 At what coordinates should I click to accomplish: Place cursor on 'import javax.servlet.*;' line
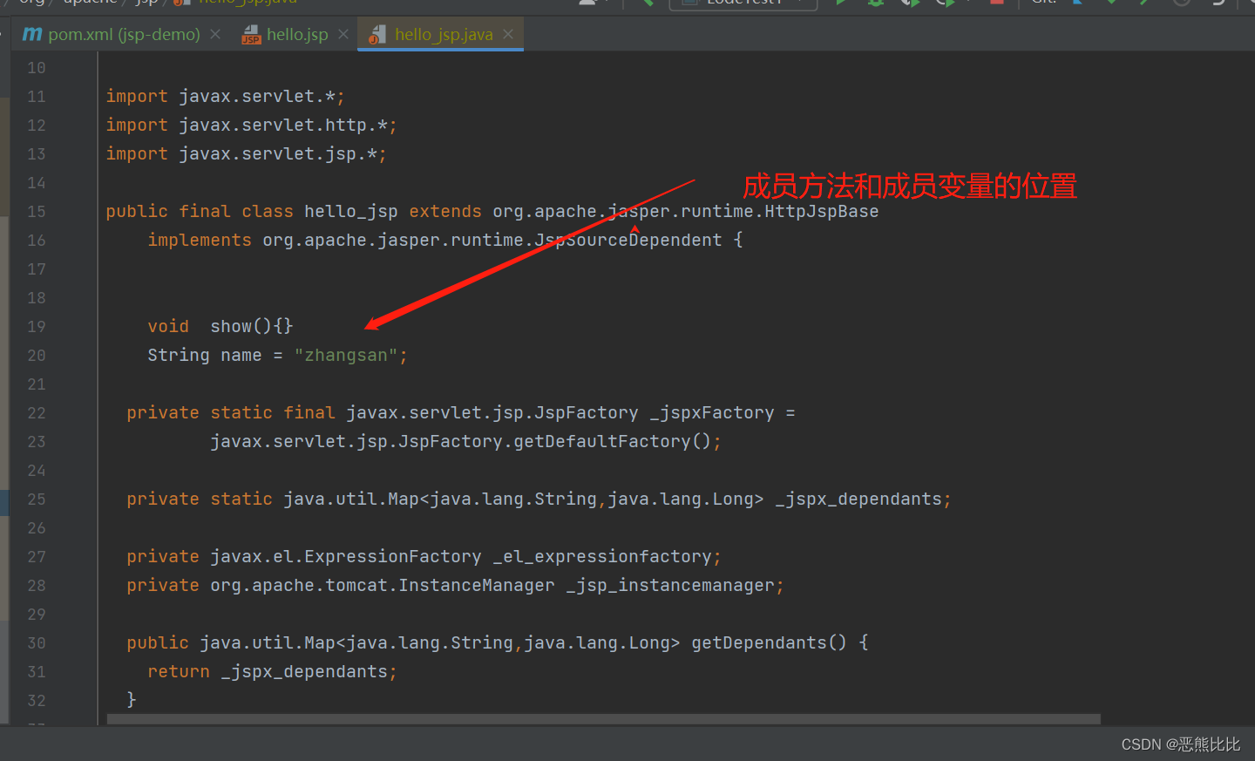tap(225, 97)
